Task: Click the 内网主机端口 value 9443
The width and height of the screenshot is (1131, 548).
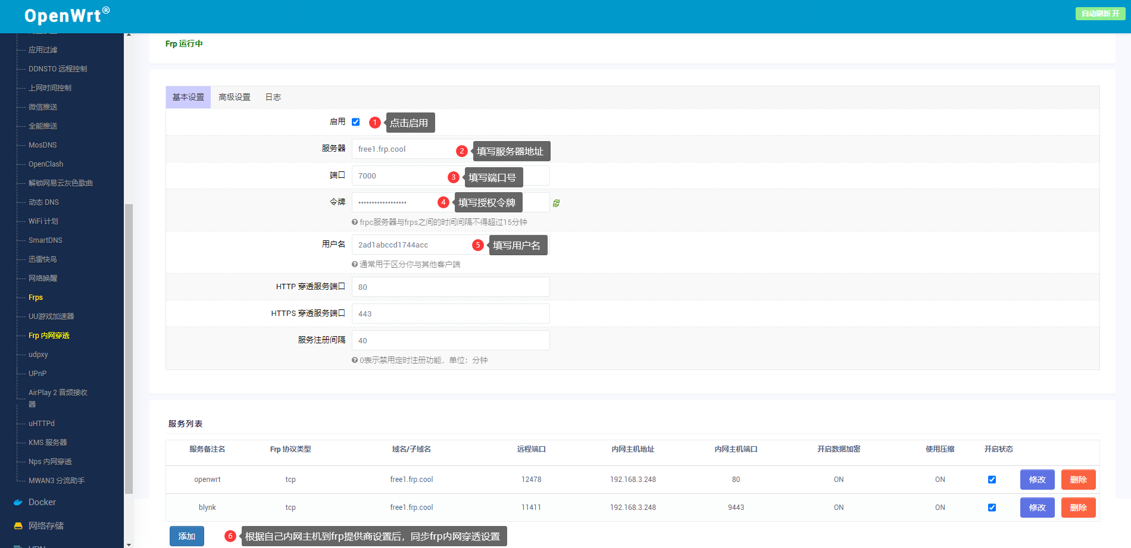Action: click(736, 508)
